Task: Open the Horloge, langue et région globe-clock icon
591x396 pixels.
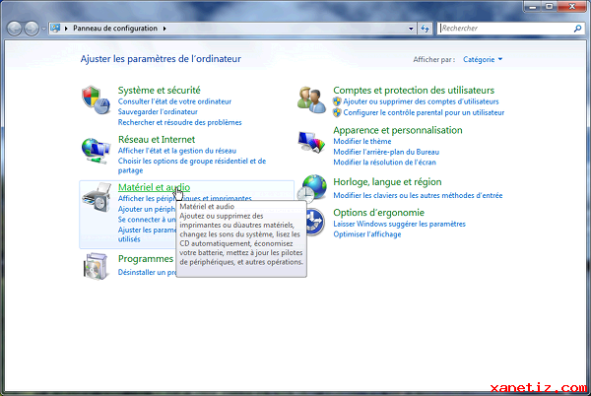Action: [x=312, y=188]
